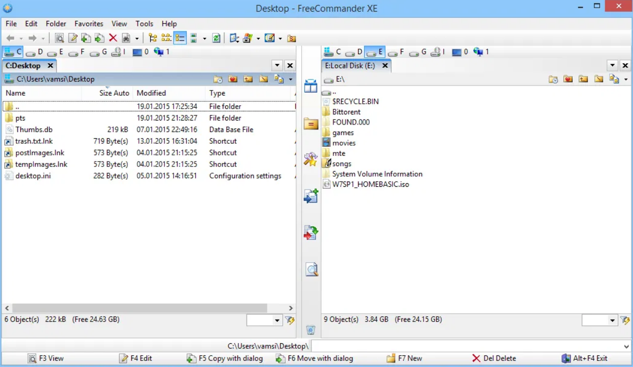Image resolution: width=633 pixels, height=367 pixels.
Task: Click the middle-bar recycle bin icon
Action: (311, 330)
